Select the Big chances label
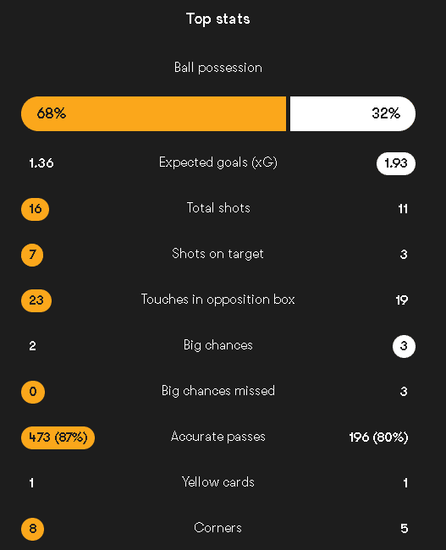446x550 pixels. pyautogui.click(x=217, y=345)
